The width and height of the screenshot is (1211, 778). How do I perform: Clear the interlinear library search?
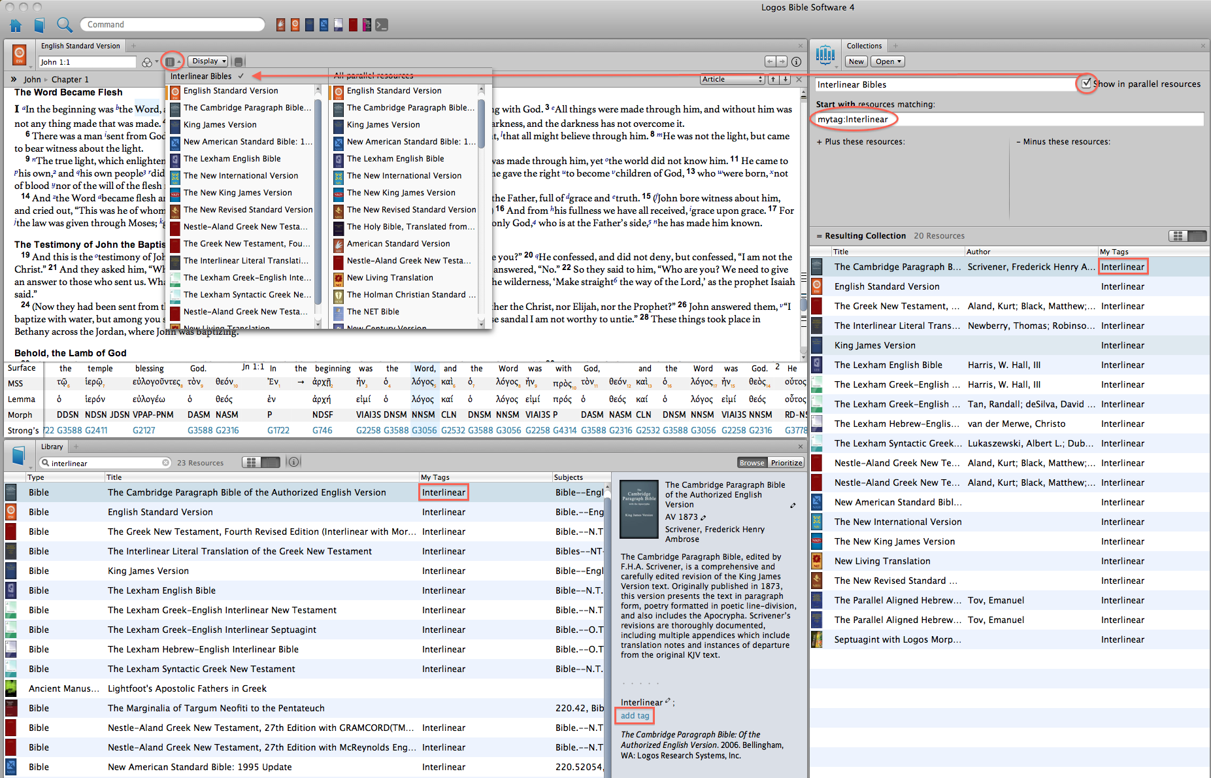[166, 463]
